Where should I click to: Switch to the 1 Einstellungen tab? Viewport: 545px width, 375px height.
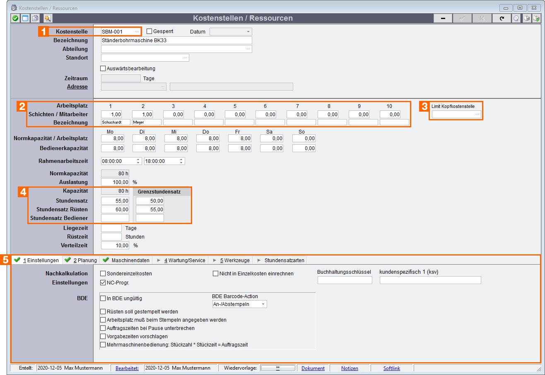click(x=37, y=260)
